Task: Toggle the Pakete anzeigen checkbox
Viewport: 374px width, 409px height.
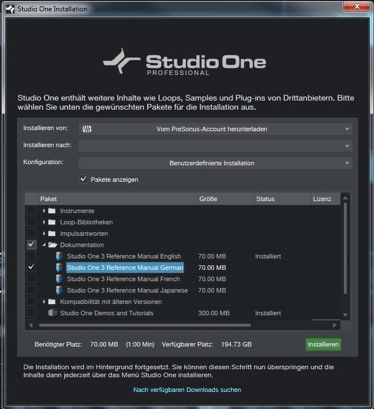Action: click(x=84, y=179)
